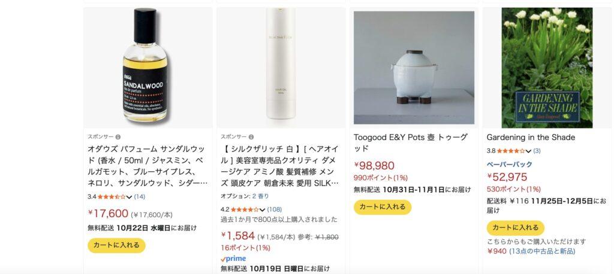614x274 pixels.
Task: Click the Prime logo badge
Action: point(233,258)
